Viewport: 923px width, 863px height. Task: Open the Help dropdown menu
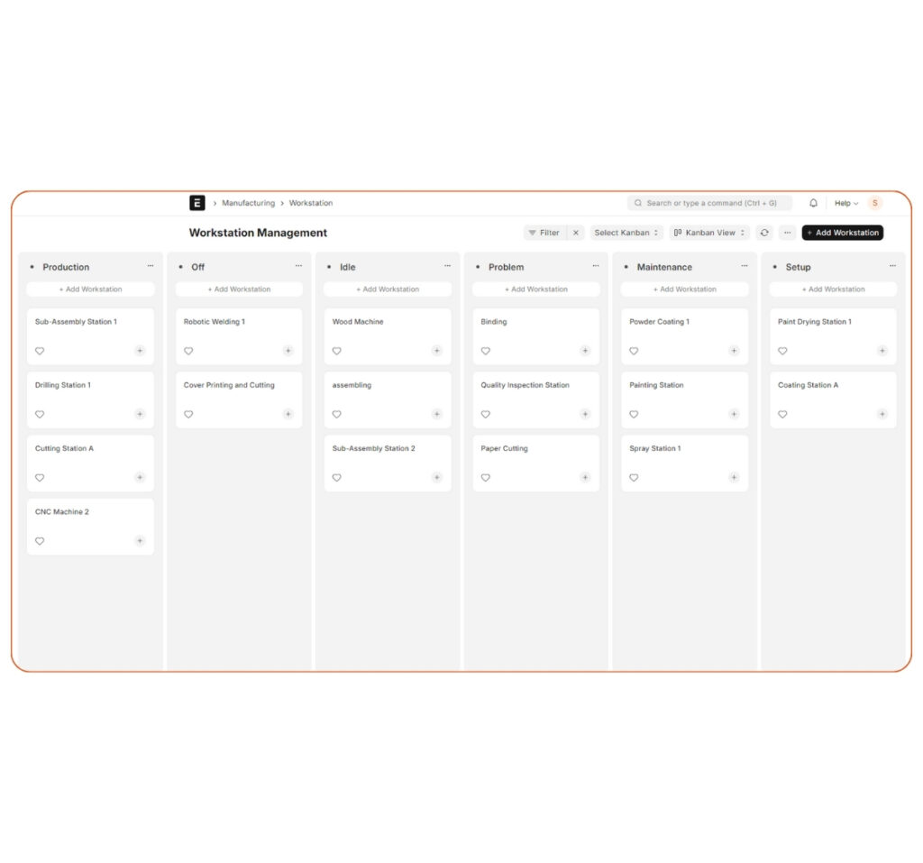(845, 203)
